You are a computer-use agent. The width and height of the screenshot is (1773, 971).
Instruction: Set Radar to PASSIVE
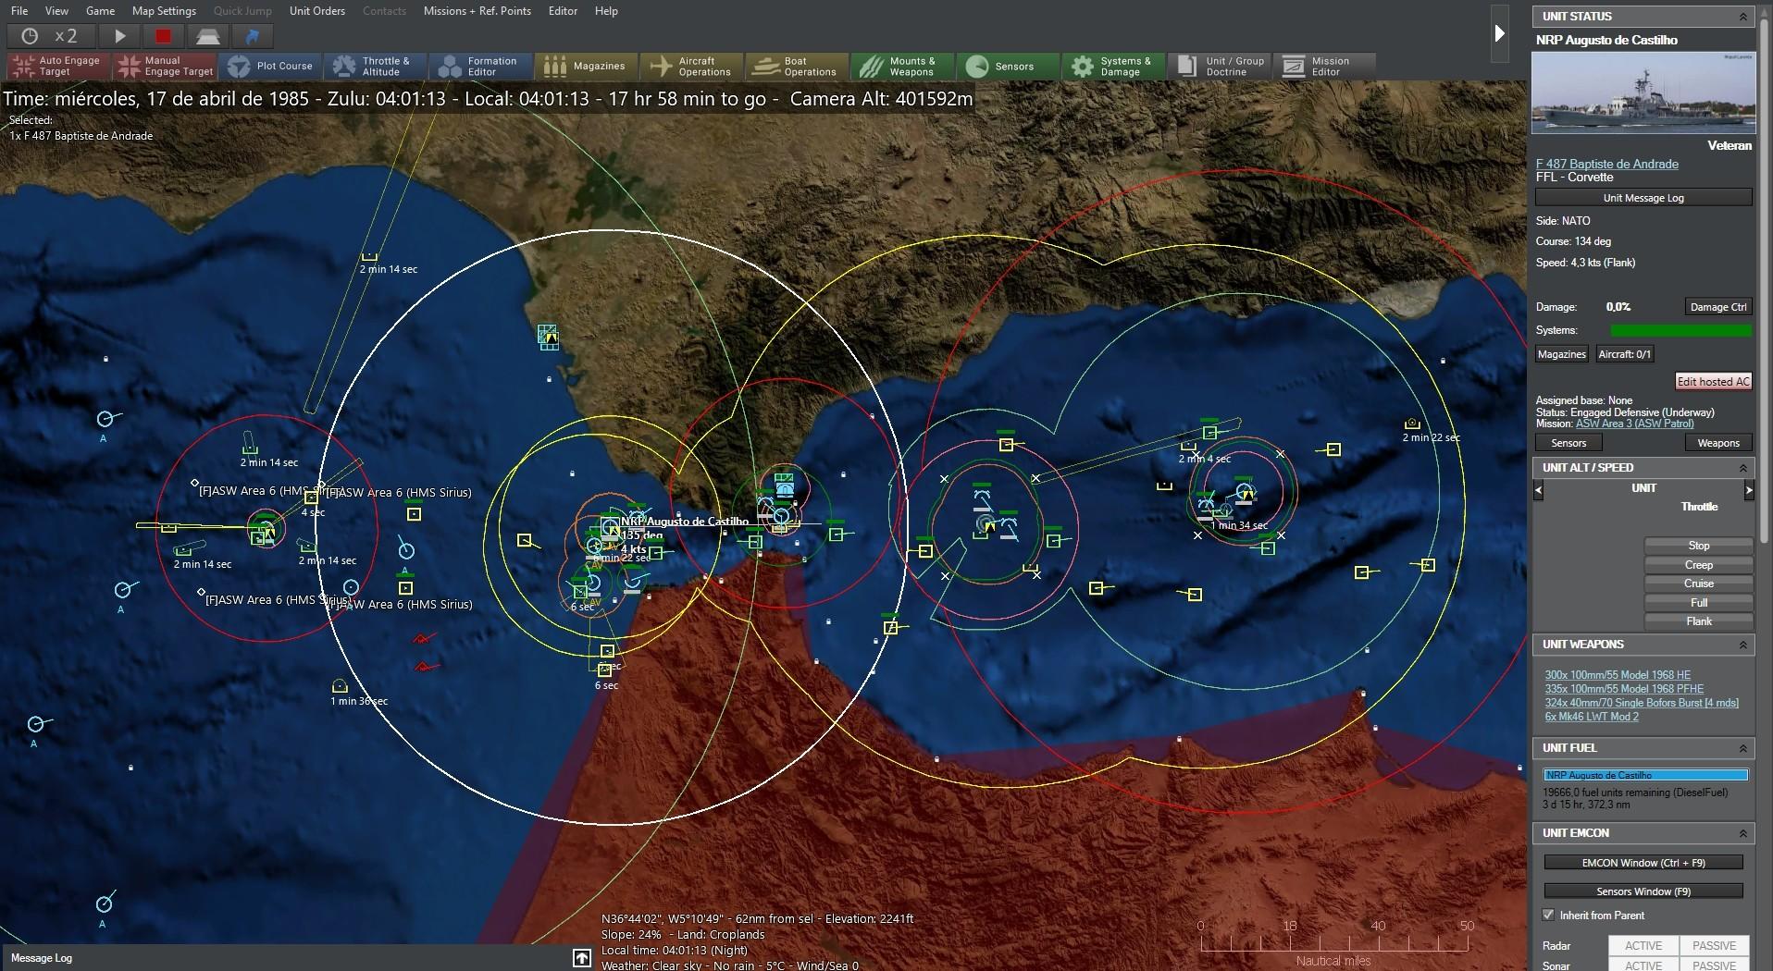click(x=1713, y=945)
